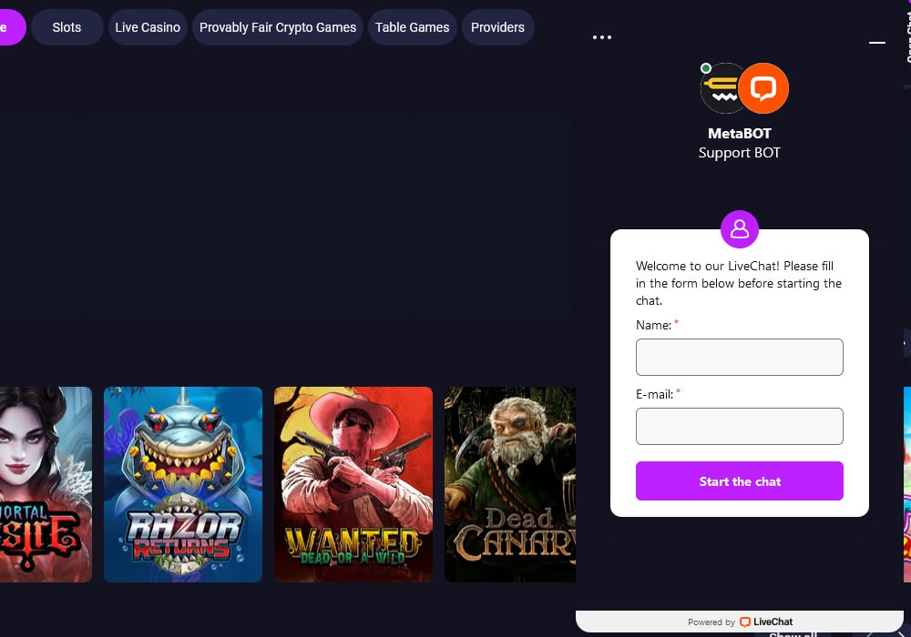Click the MetaBOT avatar icon

point(721,88)
